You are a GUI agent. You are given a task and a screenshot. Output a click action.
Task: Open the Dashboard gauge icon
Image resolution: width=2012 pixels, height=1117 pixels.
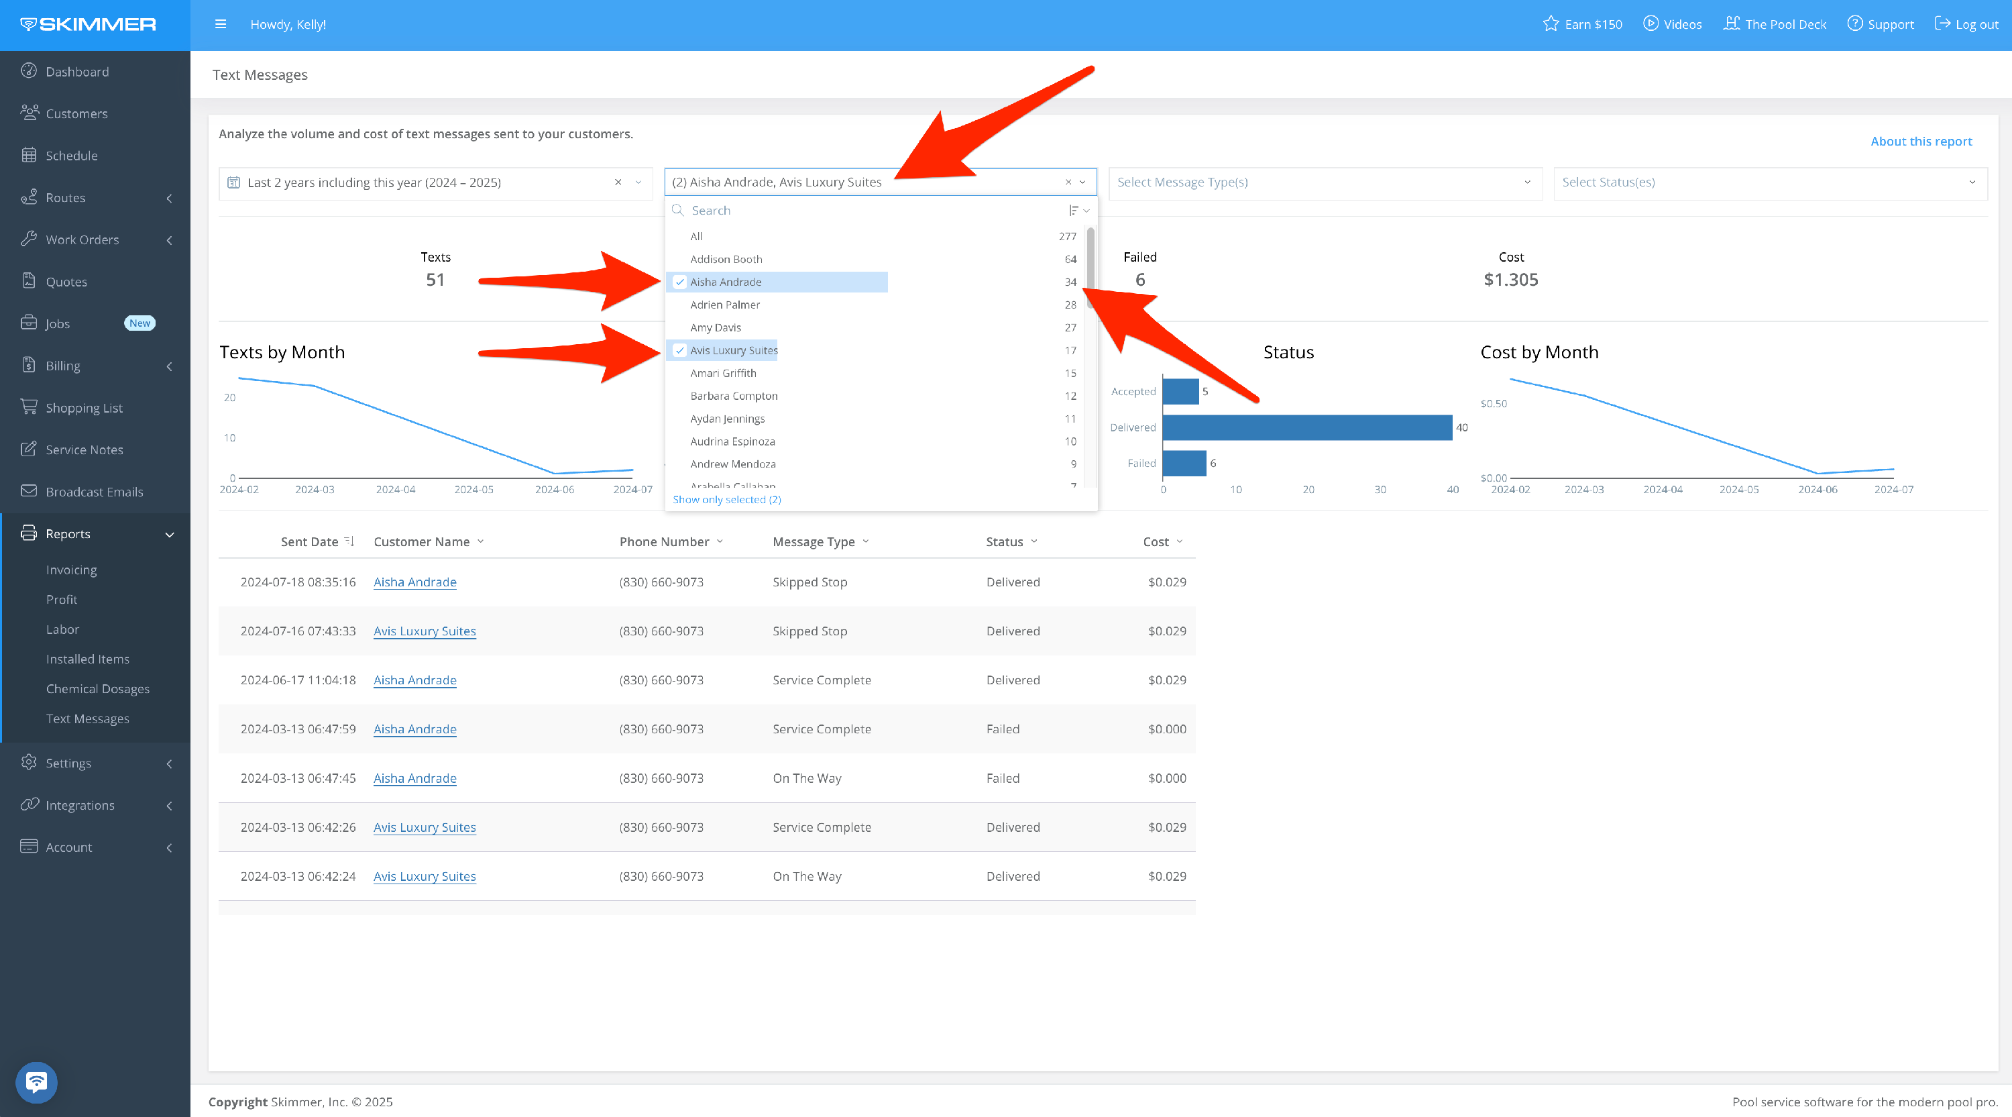click(29, 71)
